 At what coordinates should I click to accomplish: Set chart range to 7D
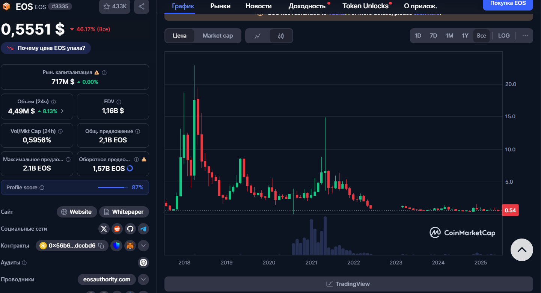click(x=433, y=36)
